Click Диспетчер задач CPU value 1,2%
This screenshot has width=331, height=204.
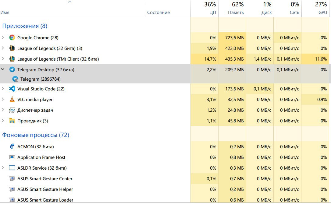coord(211,110)
